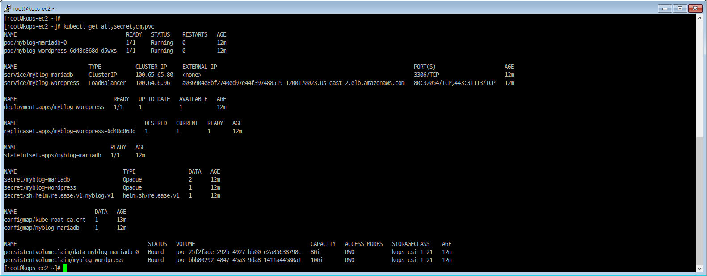Open the PuTTY system menu icon
Screen dimensions: 707x276
(8, 8)
